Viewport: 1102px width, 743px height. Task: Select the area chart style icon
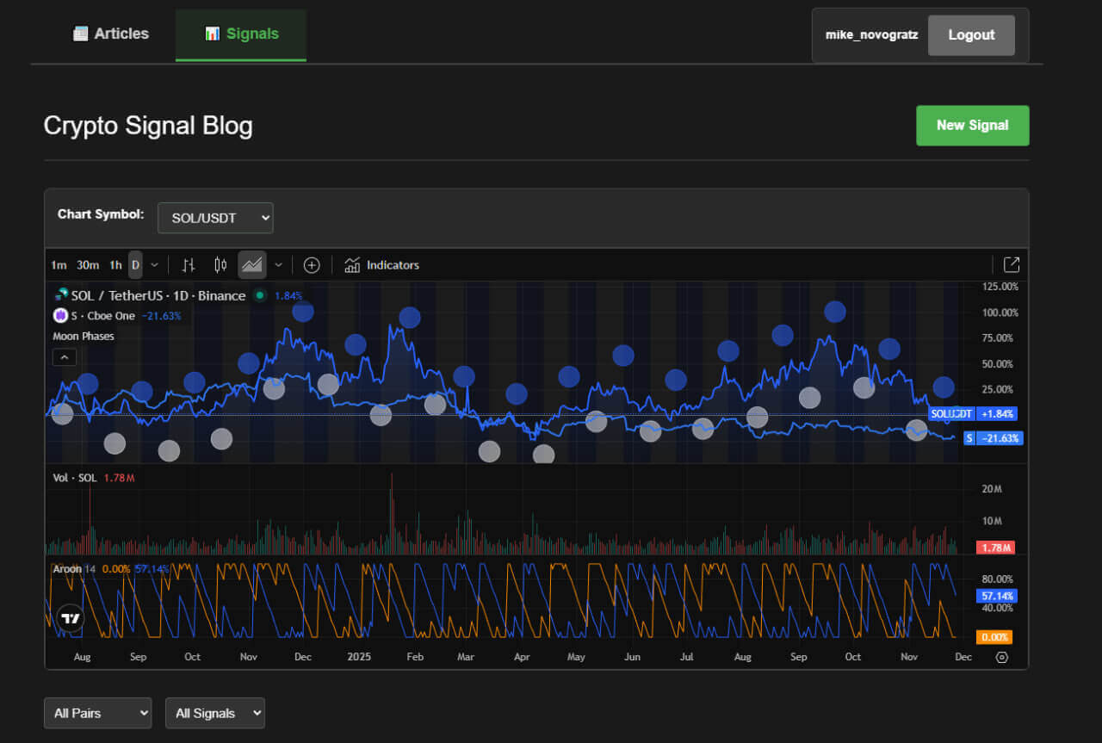pos(252,265)
